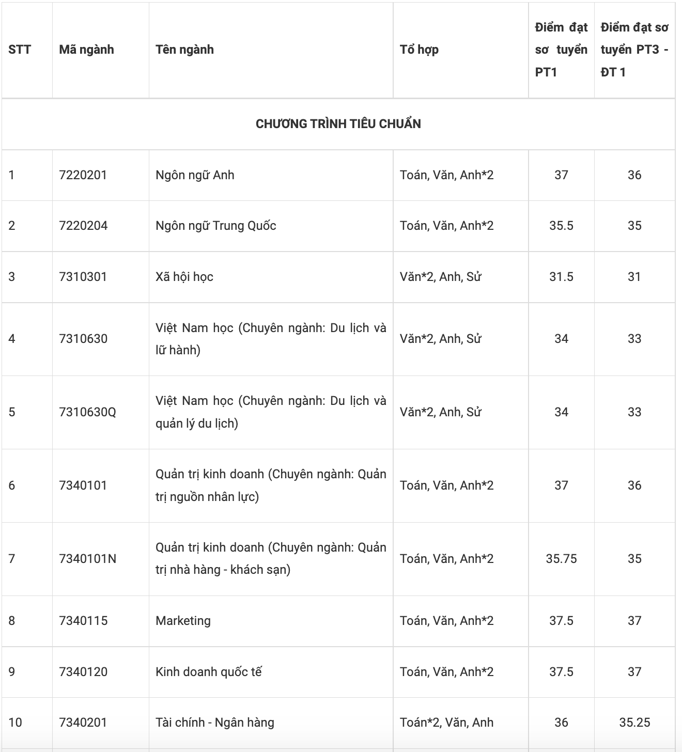Click the Marketing major name
Viewport: 682px width, 752px height.
point(183,621)
